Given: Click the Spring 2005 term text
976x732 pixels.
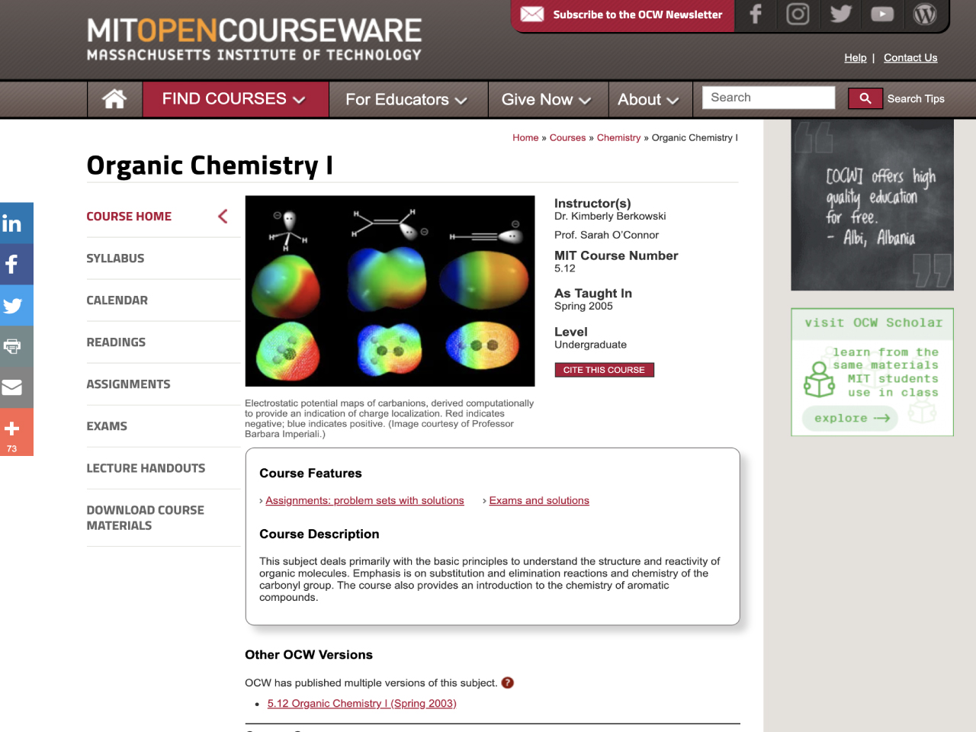Looking at the screenshot, I should [x=583, y=307].
